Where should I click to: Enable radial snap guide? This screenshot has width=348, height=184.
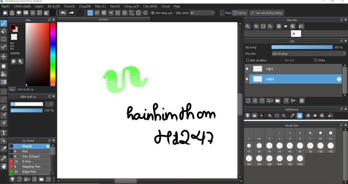(x=118, y=13)
